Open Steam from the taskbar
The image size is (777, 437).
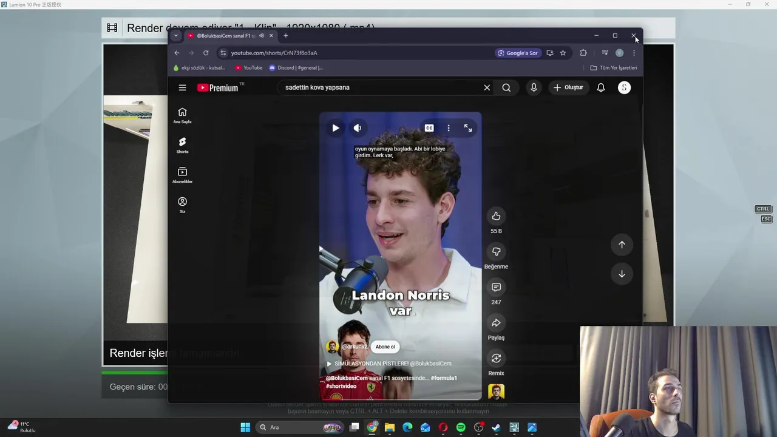click(496, 427)
